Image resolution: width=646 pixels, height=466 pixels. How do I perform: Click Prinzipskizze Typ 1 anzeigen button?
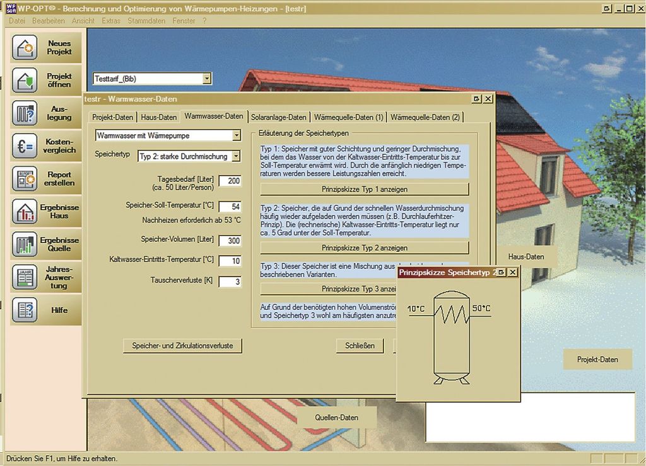point(364,189)
